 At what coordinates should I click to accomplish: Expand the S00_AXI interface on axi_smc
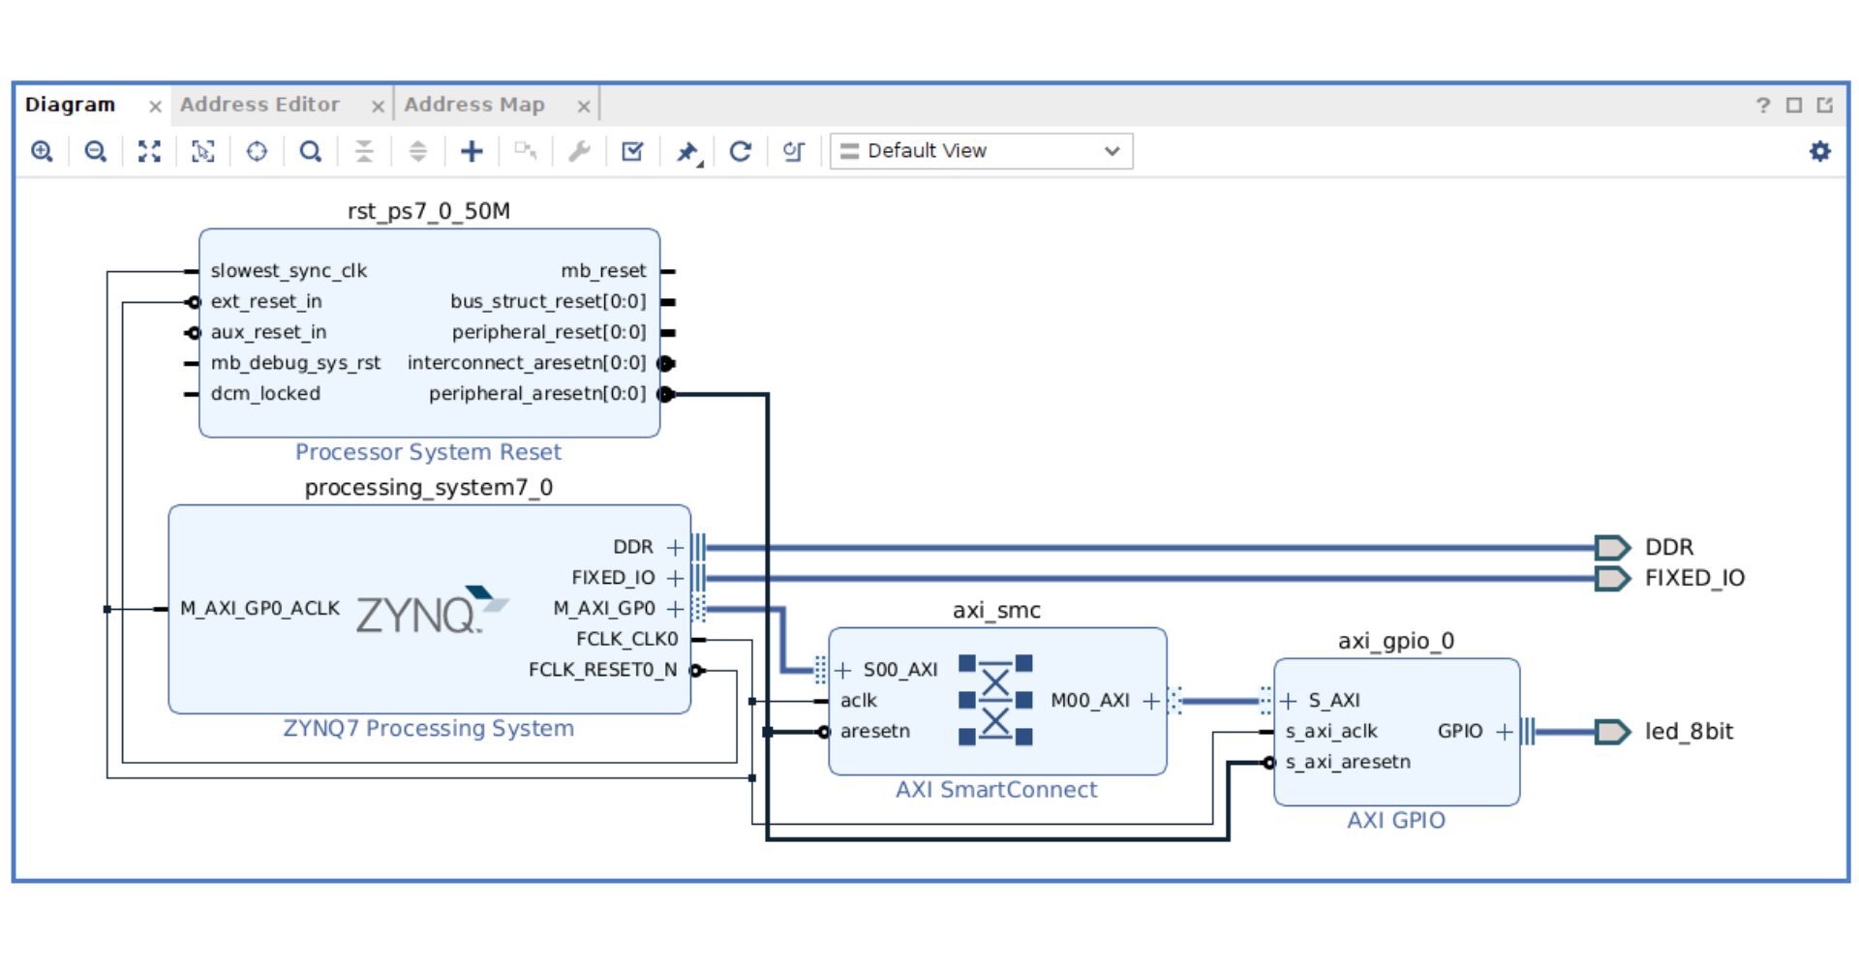(x=843, y=670)
